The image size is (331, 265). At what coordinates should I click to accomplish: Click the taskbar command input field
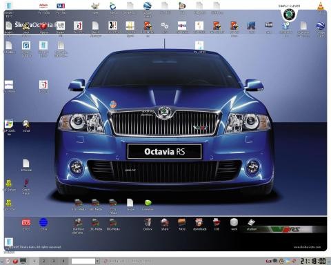[83, 261]
